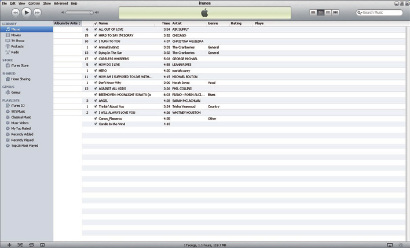The height and width of the screenshot is (248, 410).
Task: Uncheck the HERO checkbox
Action: coord(96,71)
